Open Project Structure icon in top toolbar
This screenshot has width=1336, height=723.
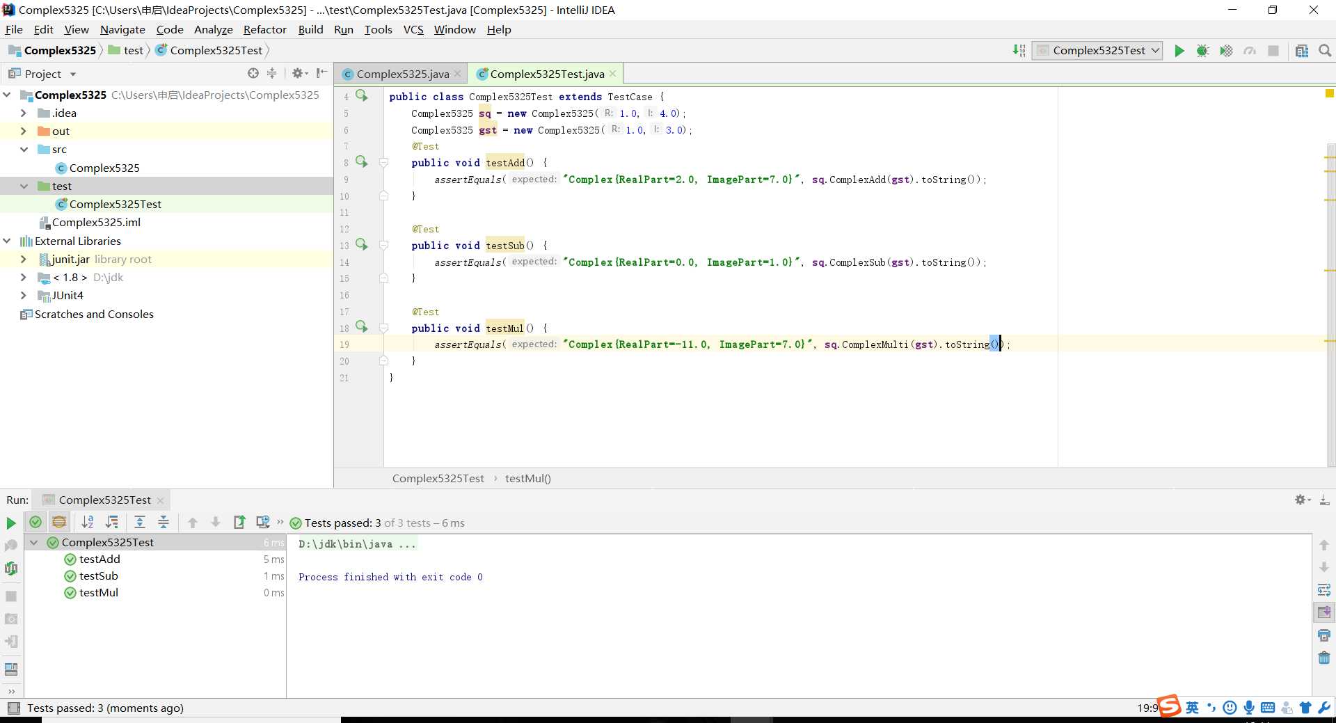(x=1301, y=51)
